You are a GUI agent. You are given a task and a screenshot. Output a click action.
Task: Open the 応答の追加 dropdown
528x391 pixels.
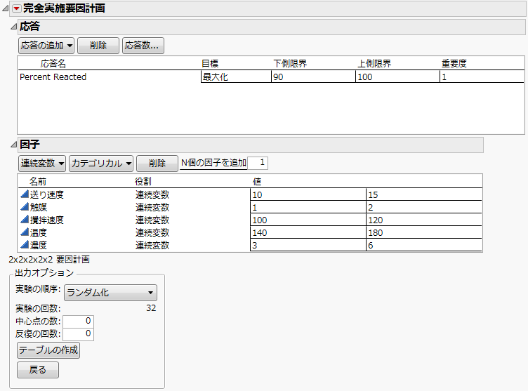(x=46, y=46)
